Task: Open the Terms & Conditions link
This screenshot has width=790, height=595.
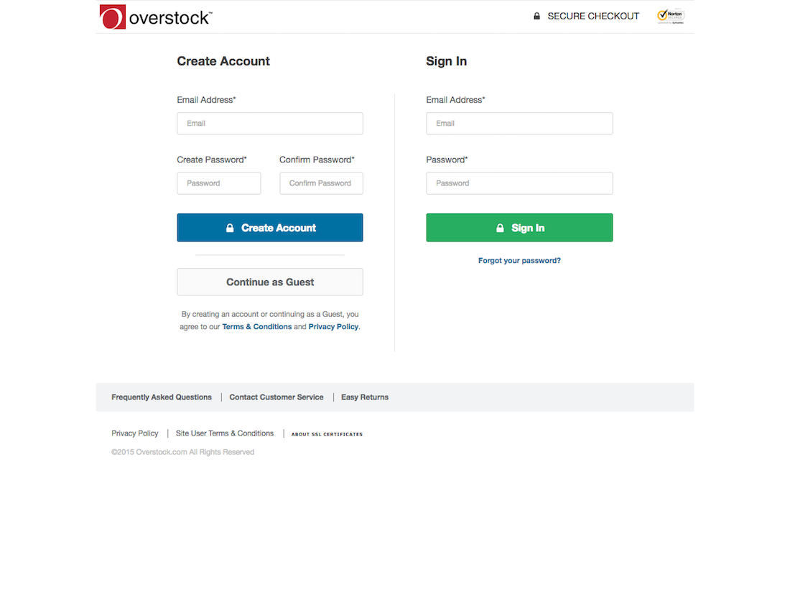Action: pyautogui.click(x=256, y=326)
